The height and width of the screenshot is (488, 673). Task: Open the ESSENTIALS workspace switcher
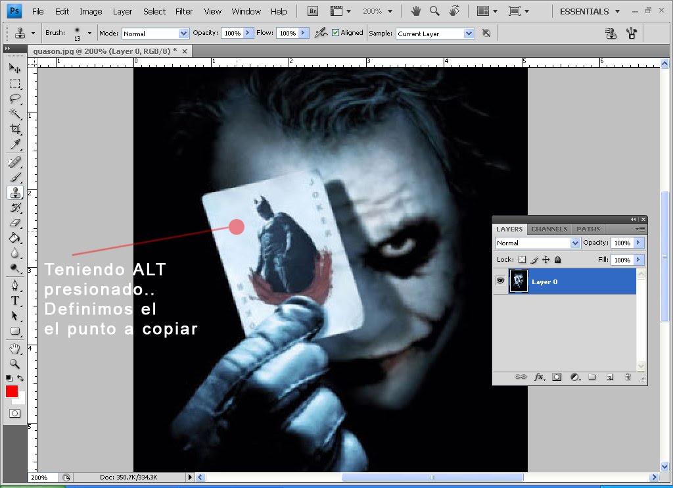tap(590, 12)
